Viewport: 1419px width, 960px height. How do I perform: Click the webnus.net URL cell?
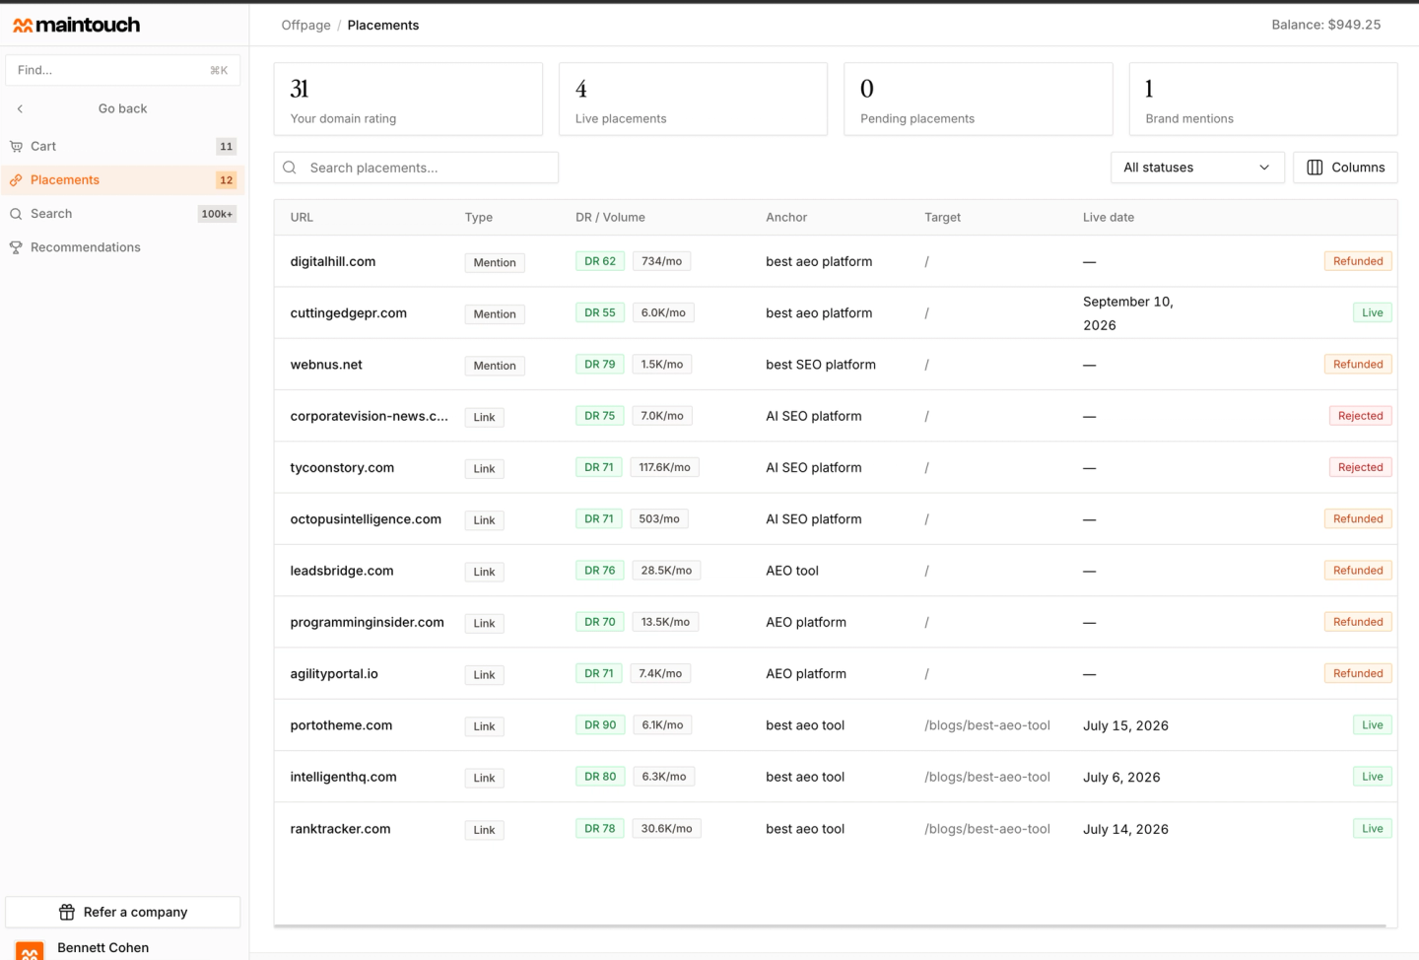pyautogui.click(x=326, y=365)
